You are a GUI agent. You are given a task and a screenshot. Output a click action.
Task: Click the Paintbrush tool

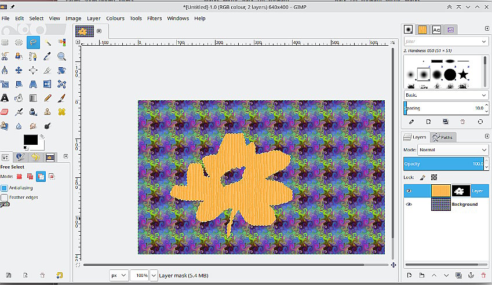[61, 98]
